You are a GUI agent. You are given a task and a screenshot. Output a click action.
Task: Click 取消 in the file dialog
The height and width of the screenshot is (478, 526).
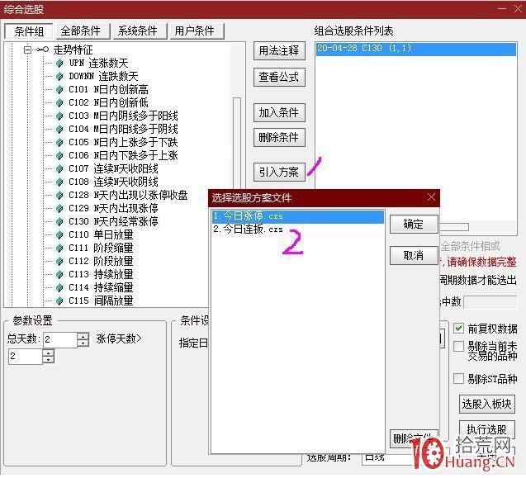point(414,256)
